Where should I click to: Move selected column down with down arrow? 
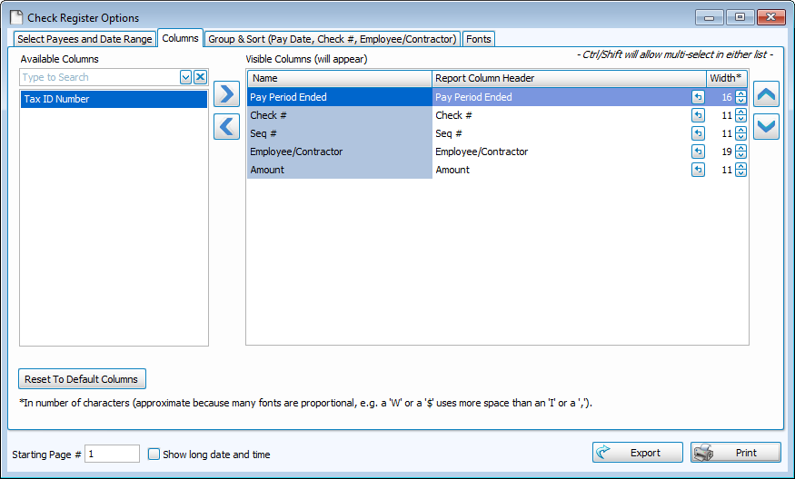pos(766,127)
